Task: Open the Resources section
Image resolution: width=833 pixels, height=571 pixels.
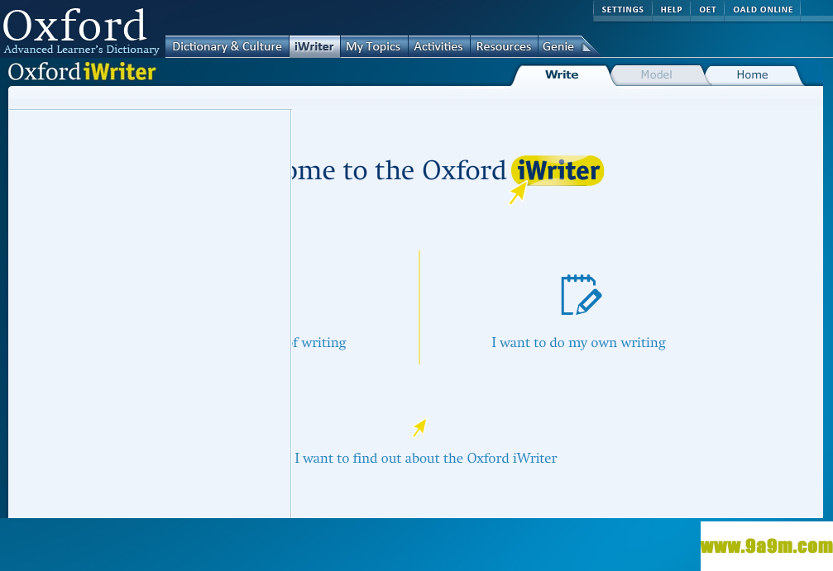Action: pos(503,47)
